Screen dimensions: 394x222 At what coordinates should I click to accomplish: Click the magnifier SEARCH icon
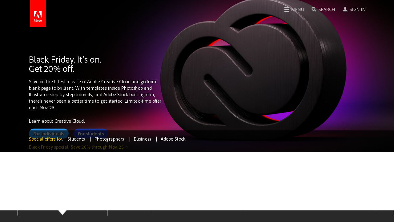pos(314,9)
